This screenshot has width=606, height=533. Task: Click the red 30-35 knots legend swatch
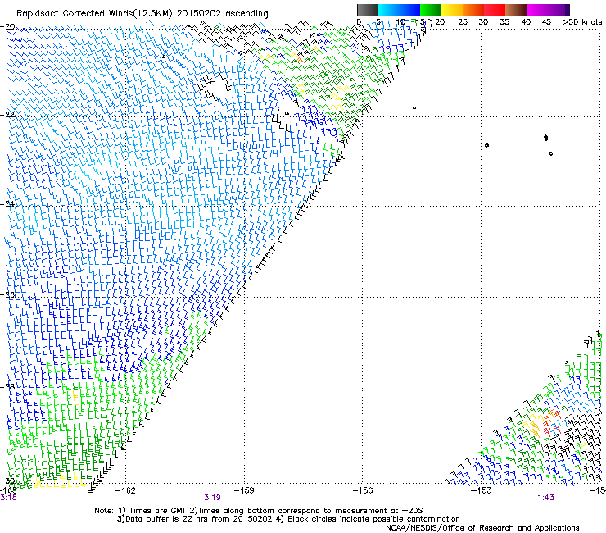point(495,10)
